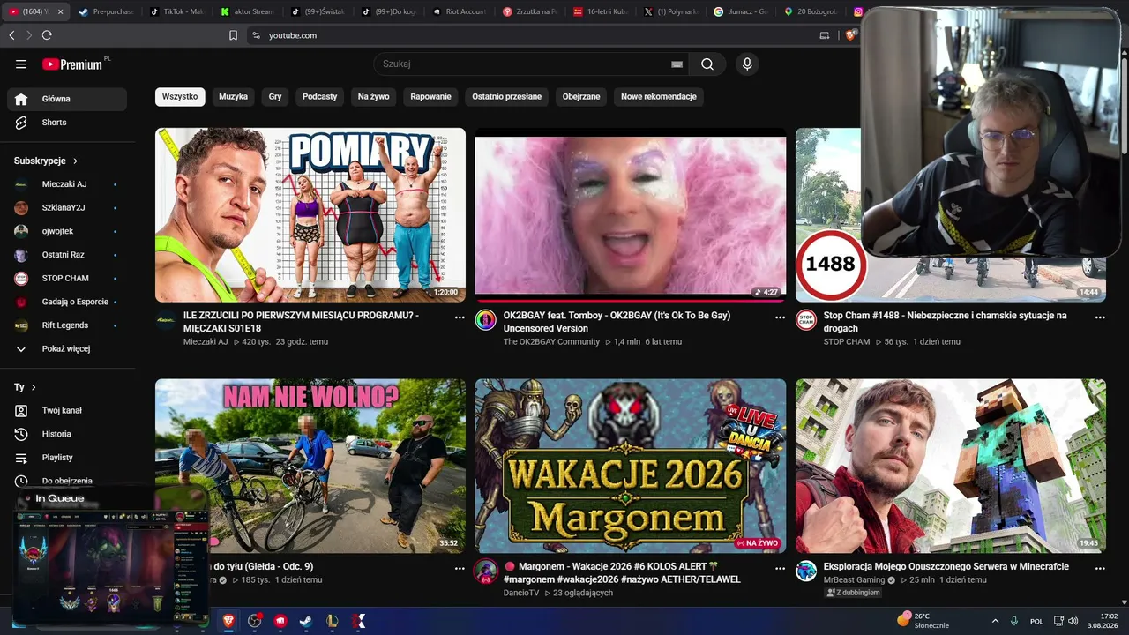Image resolution: width=1129 pixels, height=635 pixels.
Task: Open the YouTube hamburger guide menu
Action: (21, 63)
